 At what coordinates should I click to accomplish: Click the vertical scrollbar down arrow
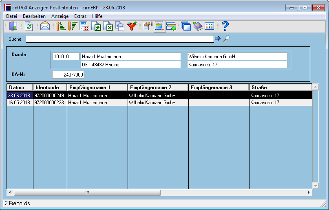[316, 186]
